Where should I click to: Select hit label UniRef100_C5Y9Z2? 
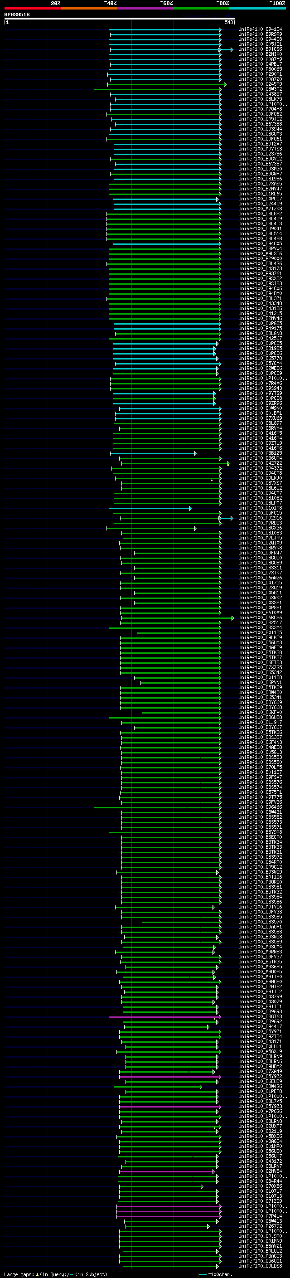(260, 1077)
